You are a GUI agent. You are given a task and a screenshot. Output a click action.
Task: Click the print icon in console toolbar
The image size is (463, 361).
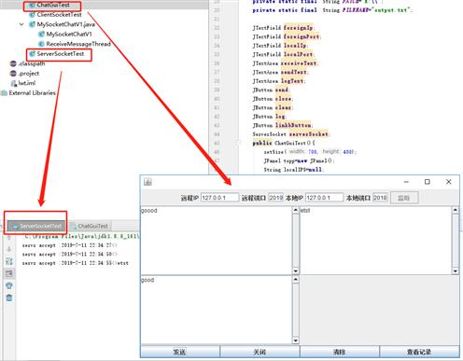[x=9, y=285]
